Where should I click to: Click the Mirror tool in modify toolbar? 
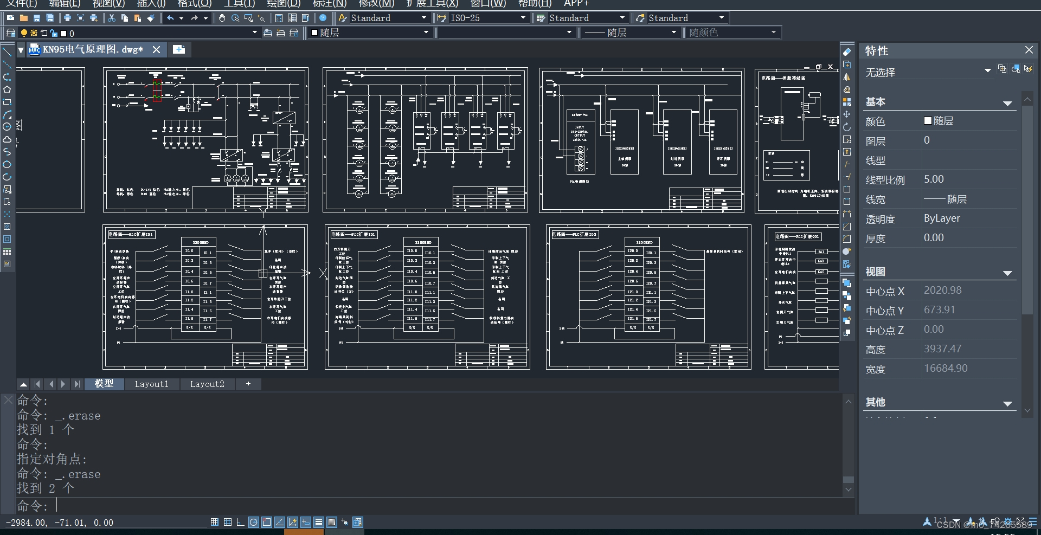coord(847,77)
